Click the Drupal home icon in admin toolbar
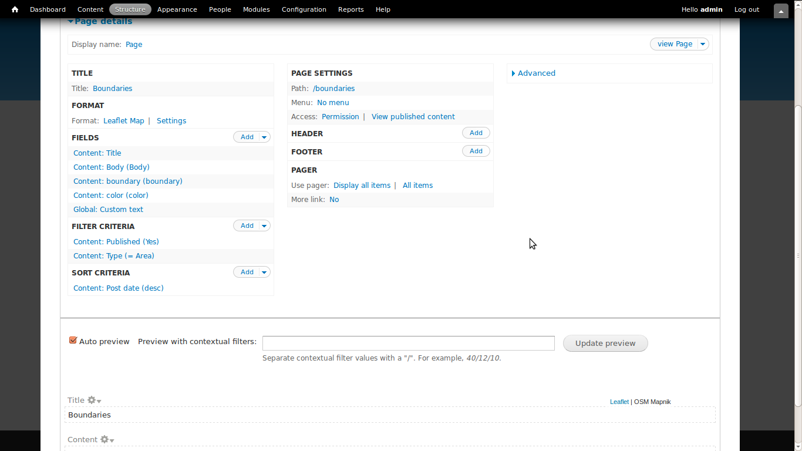Screen dimensions: 802x451 click(14, 9)
